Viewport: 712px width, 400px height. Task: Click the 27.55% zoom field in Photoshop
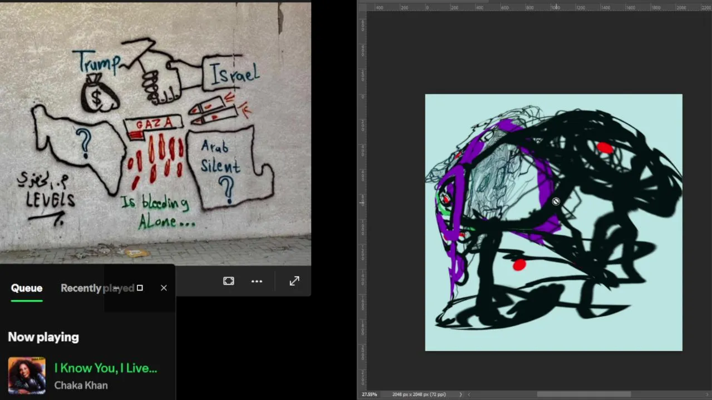[x=369, y=394]
